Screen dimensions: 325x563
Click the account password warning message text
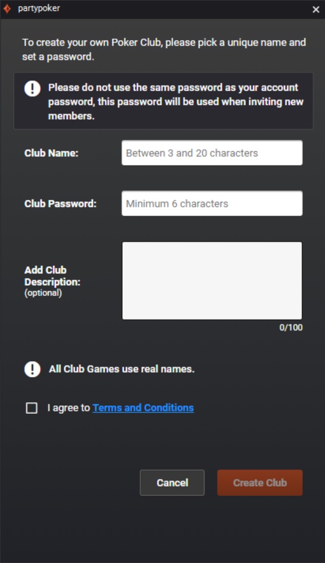176,102
